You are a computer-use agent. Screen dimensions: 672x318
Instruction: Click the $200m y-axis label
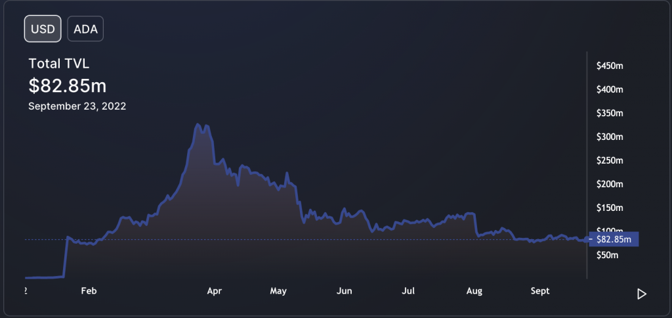tap(610, 184)
